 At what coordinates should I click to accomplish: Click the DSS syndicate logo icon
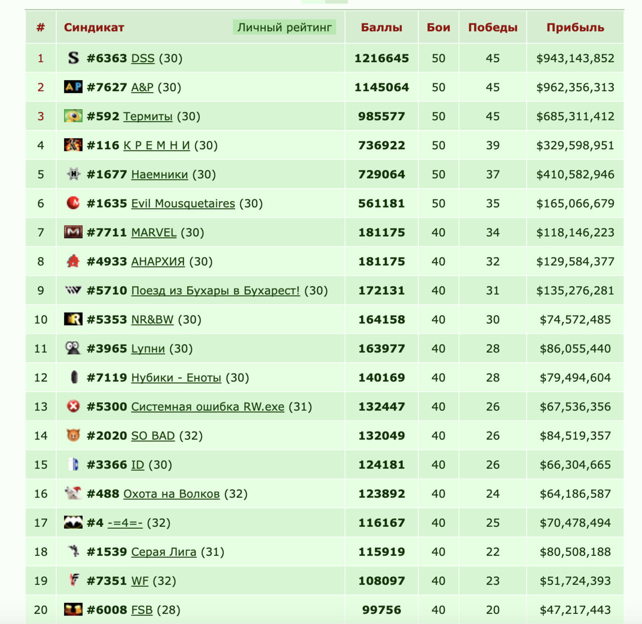point(73,58)
